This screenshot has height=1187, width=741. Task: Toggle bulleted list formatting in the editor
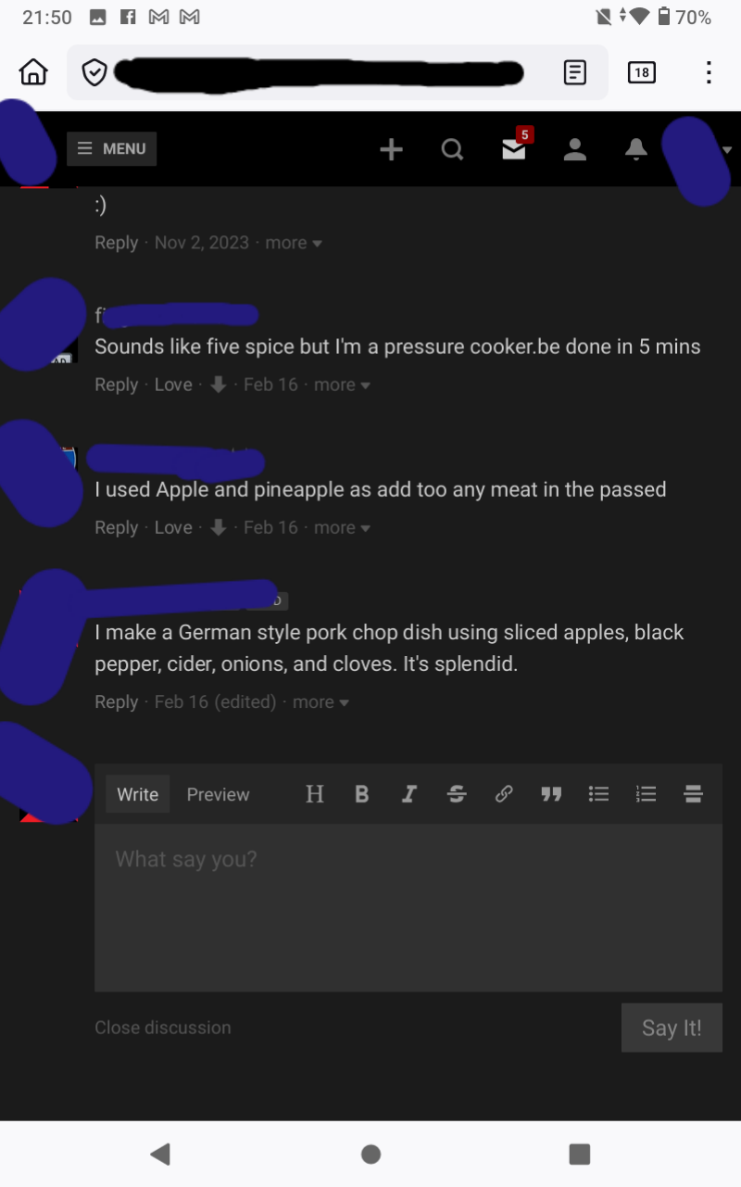pyautogui.click(x=599, y=794)
